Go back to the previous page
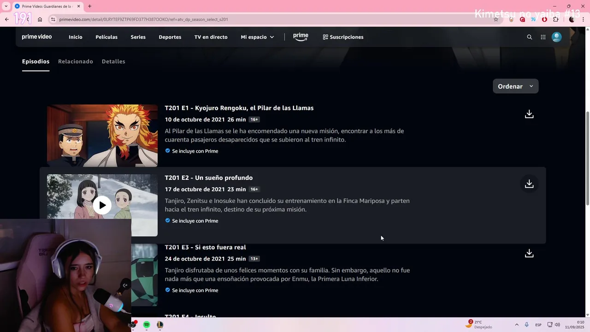 coord(6,19)
